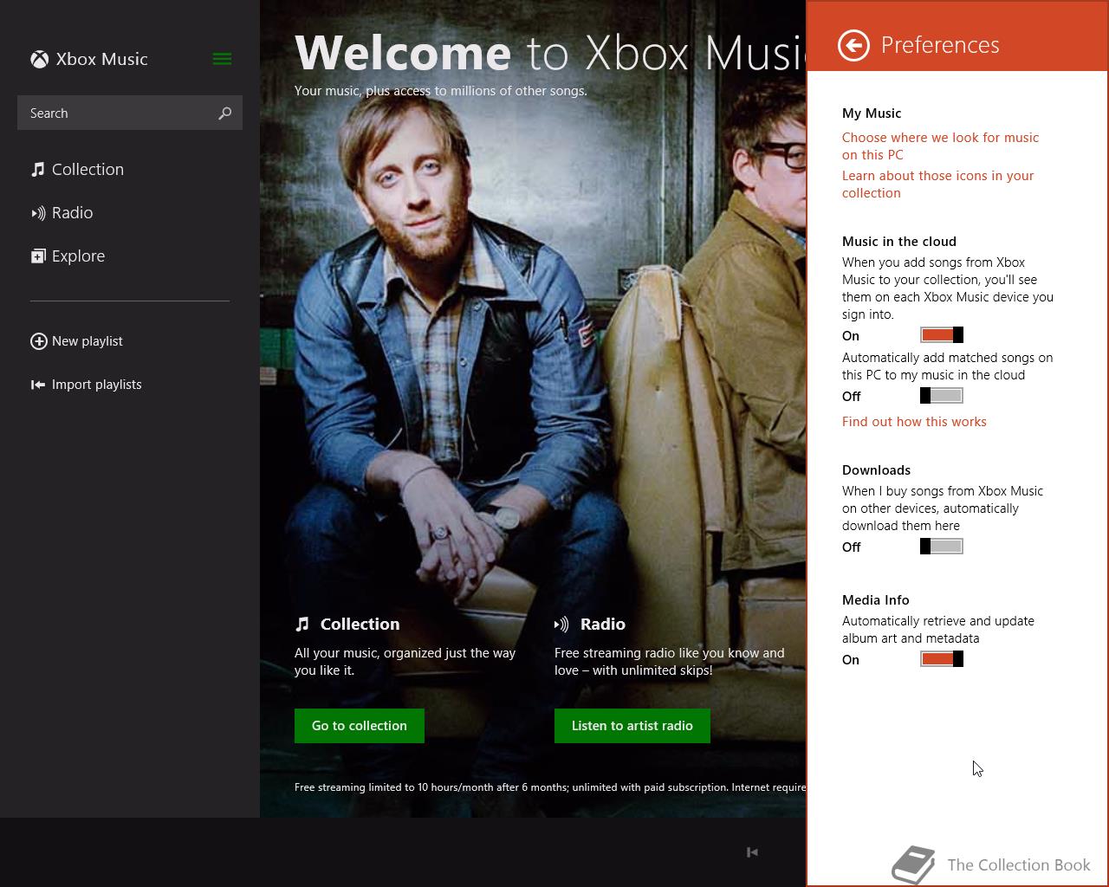Click the Listen to artist radio button
This screenshot has height=887, width=1109.
point(632,726)
